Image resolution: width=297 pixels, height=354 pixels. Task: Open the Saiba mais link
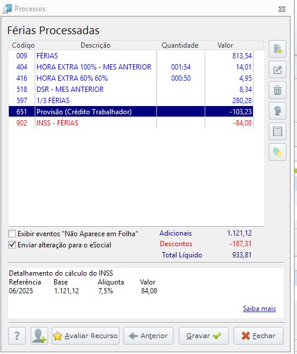point(259,309)
